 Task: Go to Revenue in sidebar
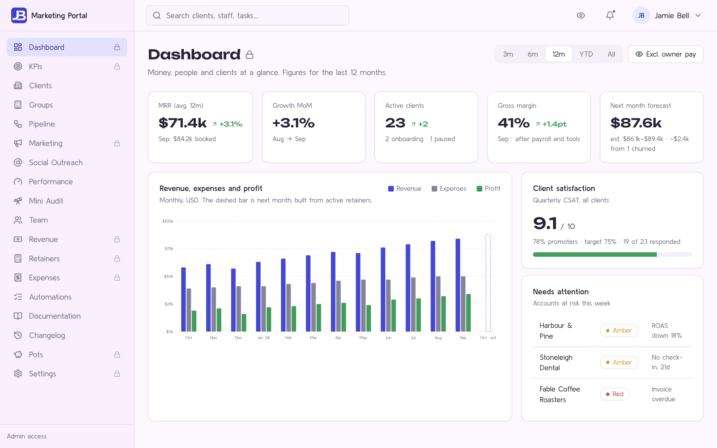coord(67,239)
